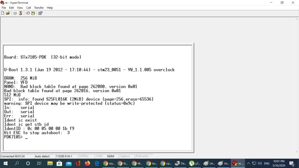Show hidden system tray icons
The width and height of the screenshot is (299, 168).
point(248,164)
